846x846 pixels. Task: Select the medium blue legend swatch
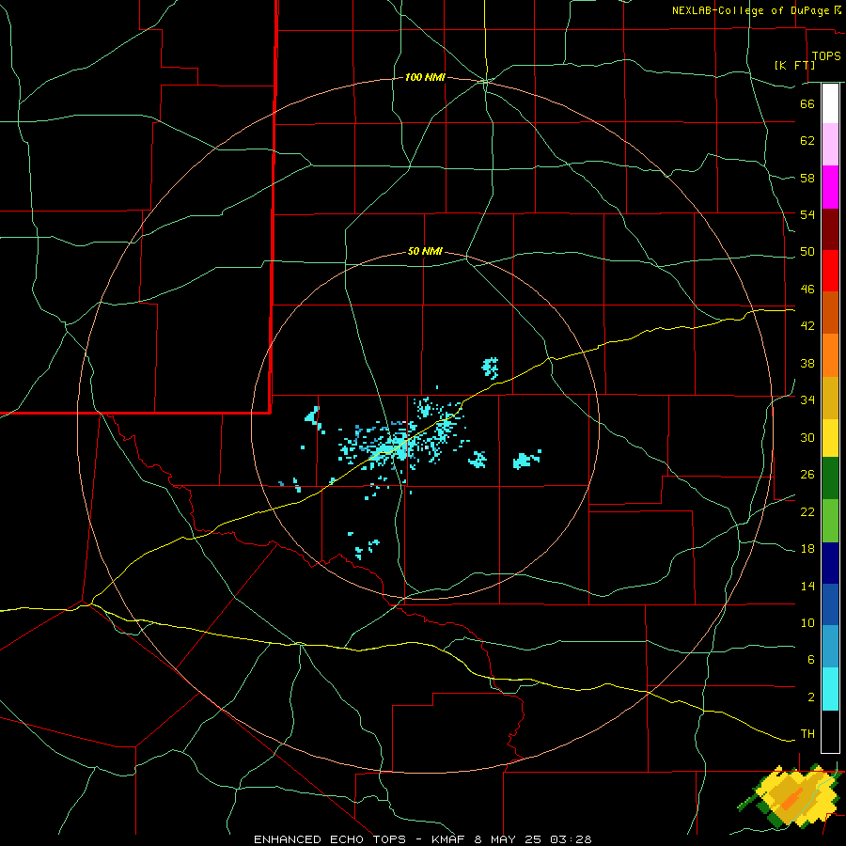830,604
